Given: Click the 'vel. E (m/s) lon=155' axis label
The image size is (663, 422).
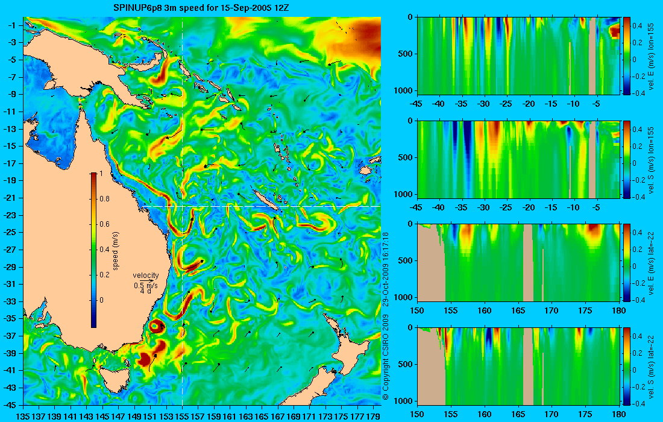Looking at the screenshot, I should (x=652, y=56).
